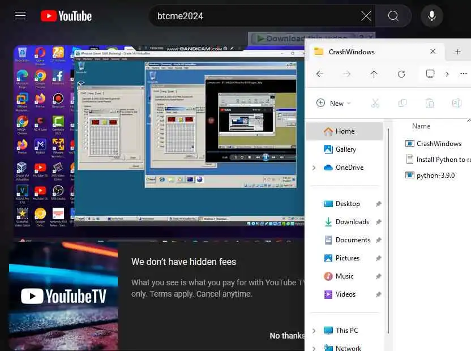Refresh the File Explorer view
Screen dimensions: 471x351
click(401, 74)
